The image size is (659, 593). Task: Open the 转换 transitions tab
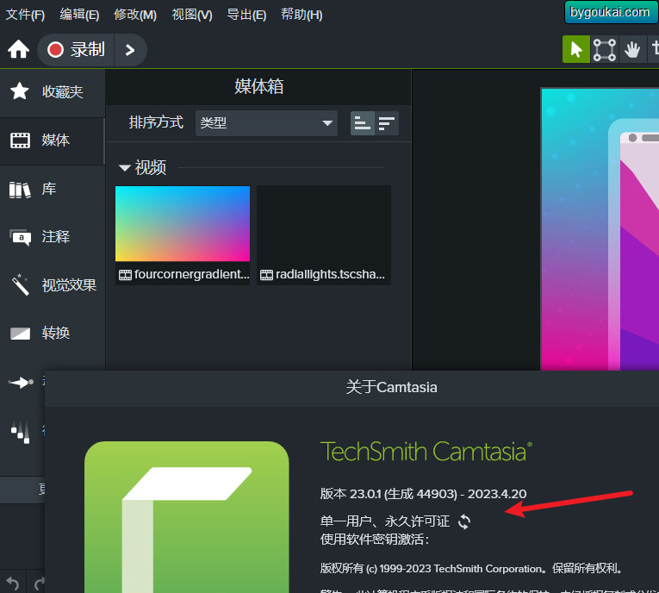(52, 333)
